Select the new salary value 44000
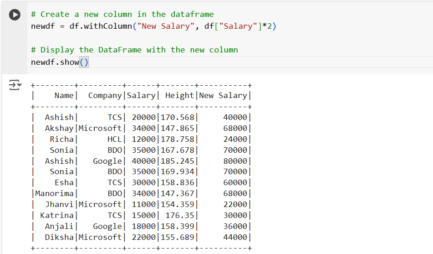This screenshot has height=254, width=433. coord(235,237)
